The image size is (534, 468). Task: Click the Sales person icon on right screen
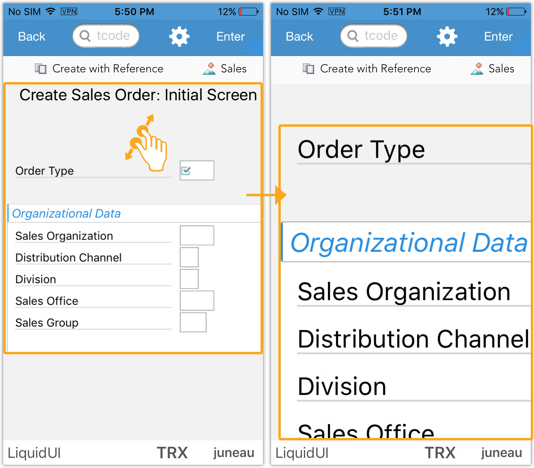click(x=477, y=69)
